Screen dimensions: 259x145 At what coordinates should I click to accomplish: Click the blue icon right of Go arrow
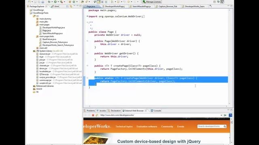(230, 115)
